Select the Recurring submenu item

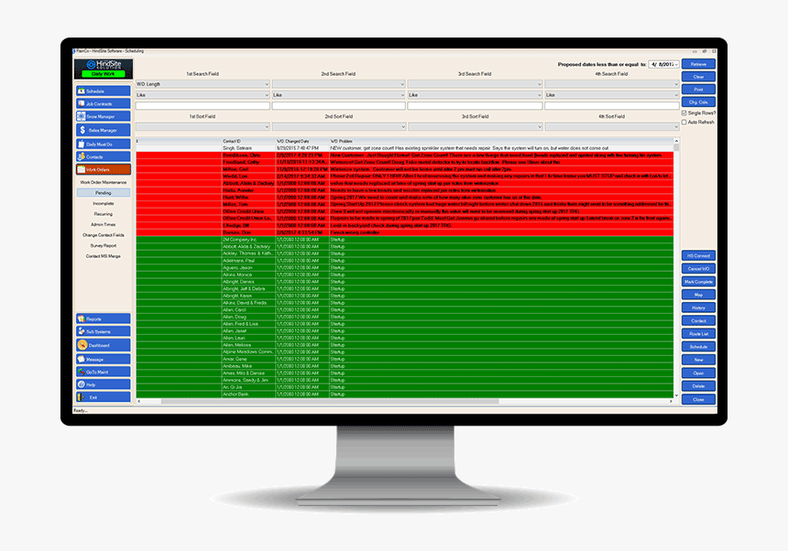104,214
